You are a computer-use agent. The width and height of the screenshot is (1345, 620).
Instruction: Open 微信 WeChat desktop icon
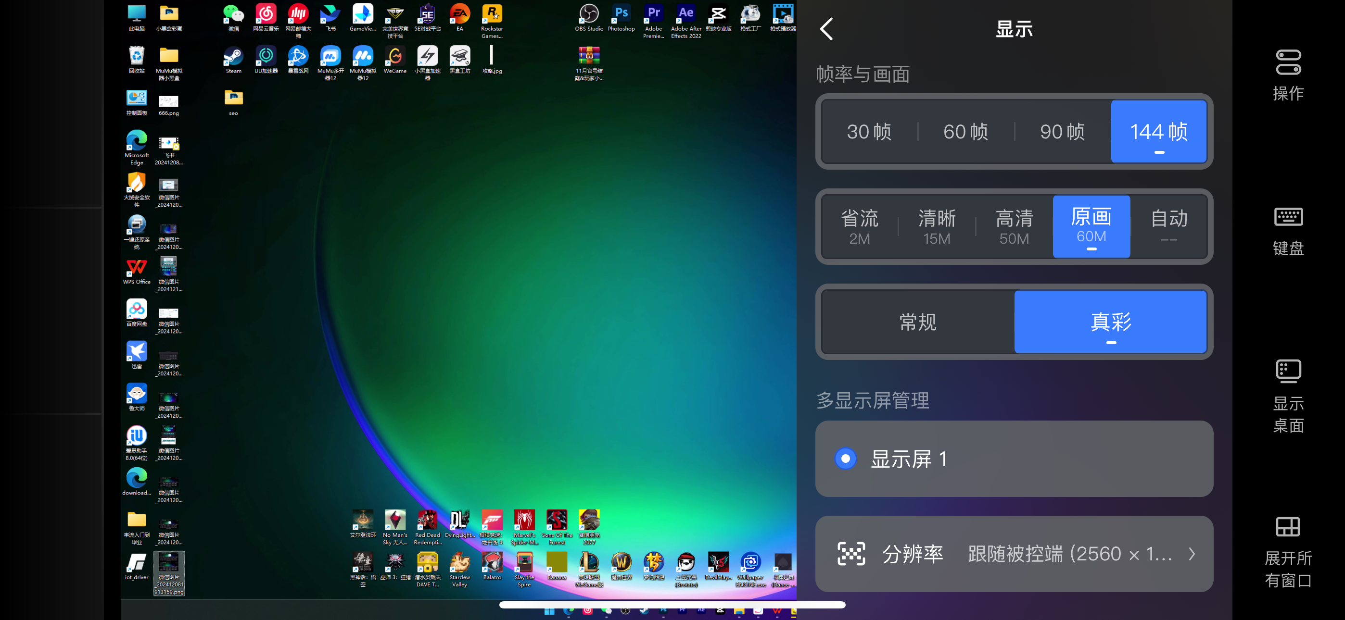coord(233,18)
